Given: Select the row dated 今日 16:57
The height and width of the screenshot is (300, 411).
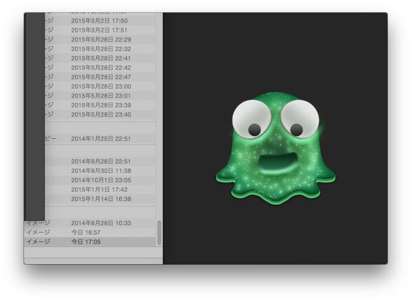Looking at the screenshot, I should coord(90,233).
